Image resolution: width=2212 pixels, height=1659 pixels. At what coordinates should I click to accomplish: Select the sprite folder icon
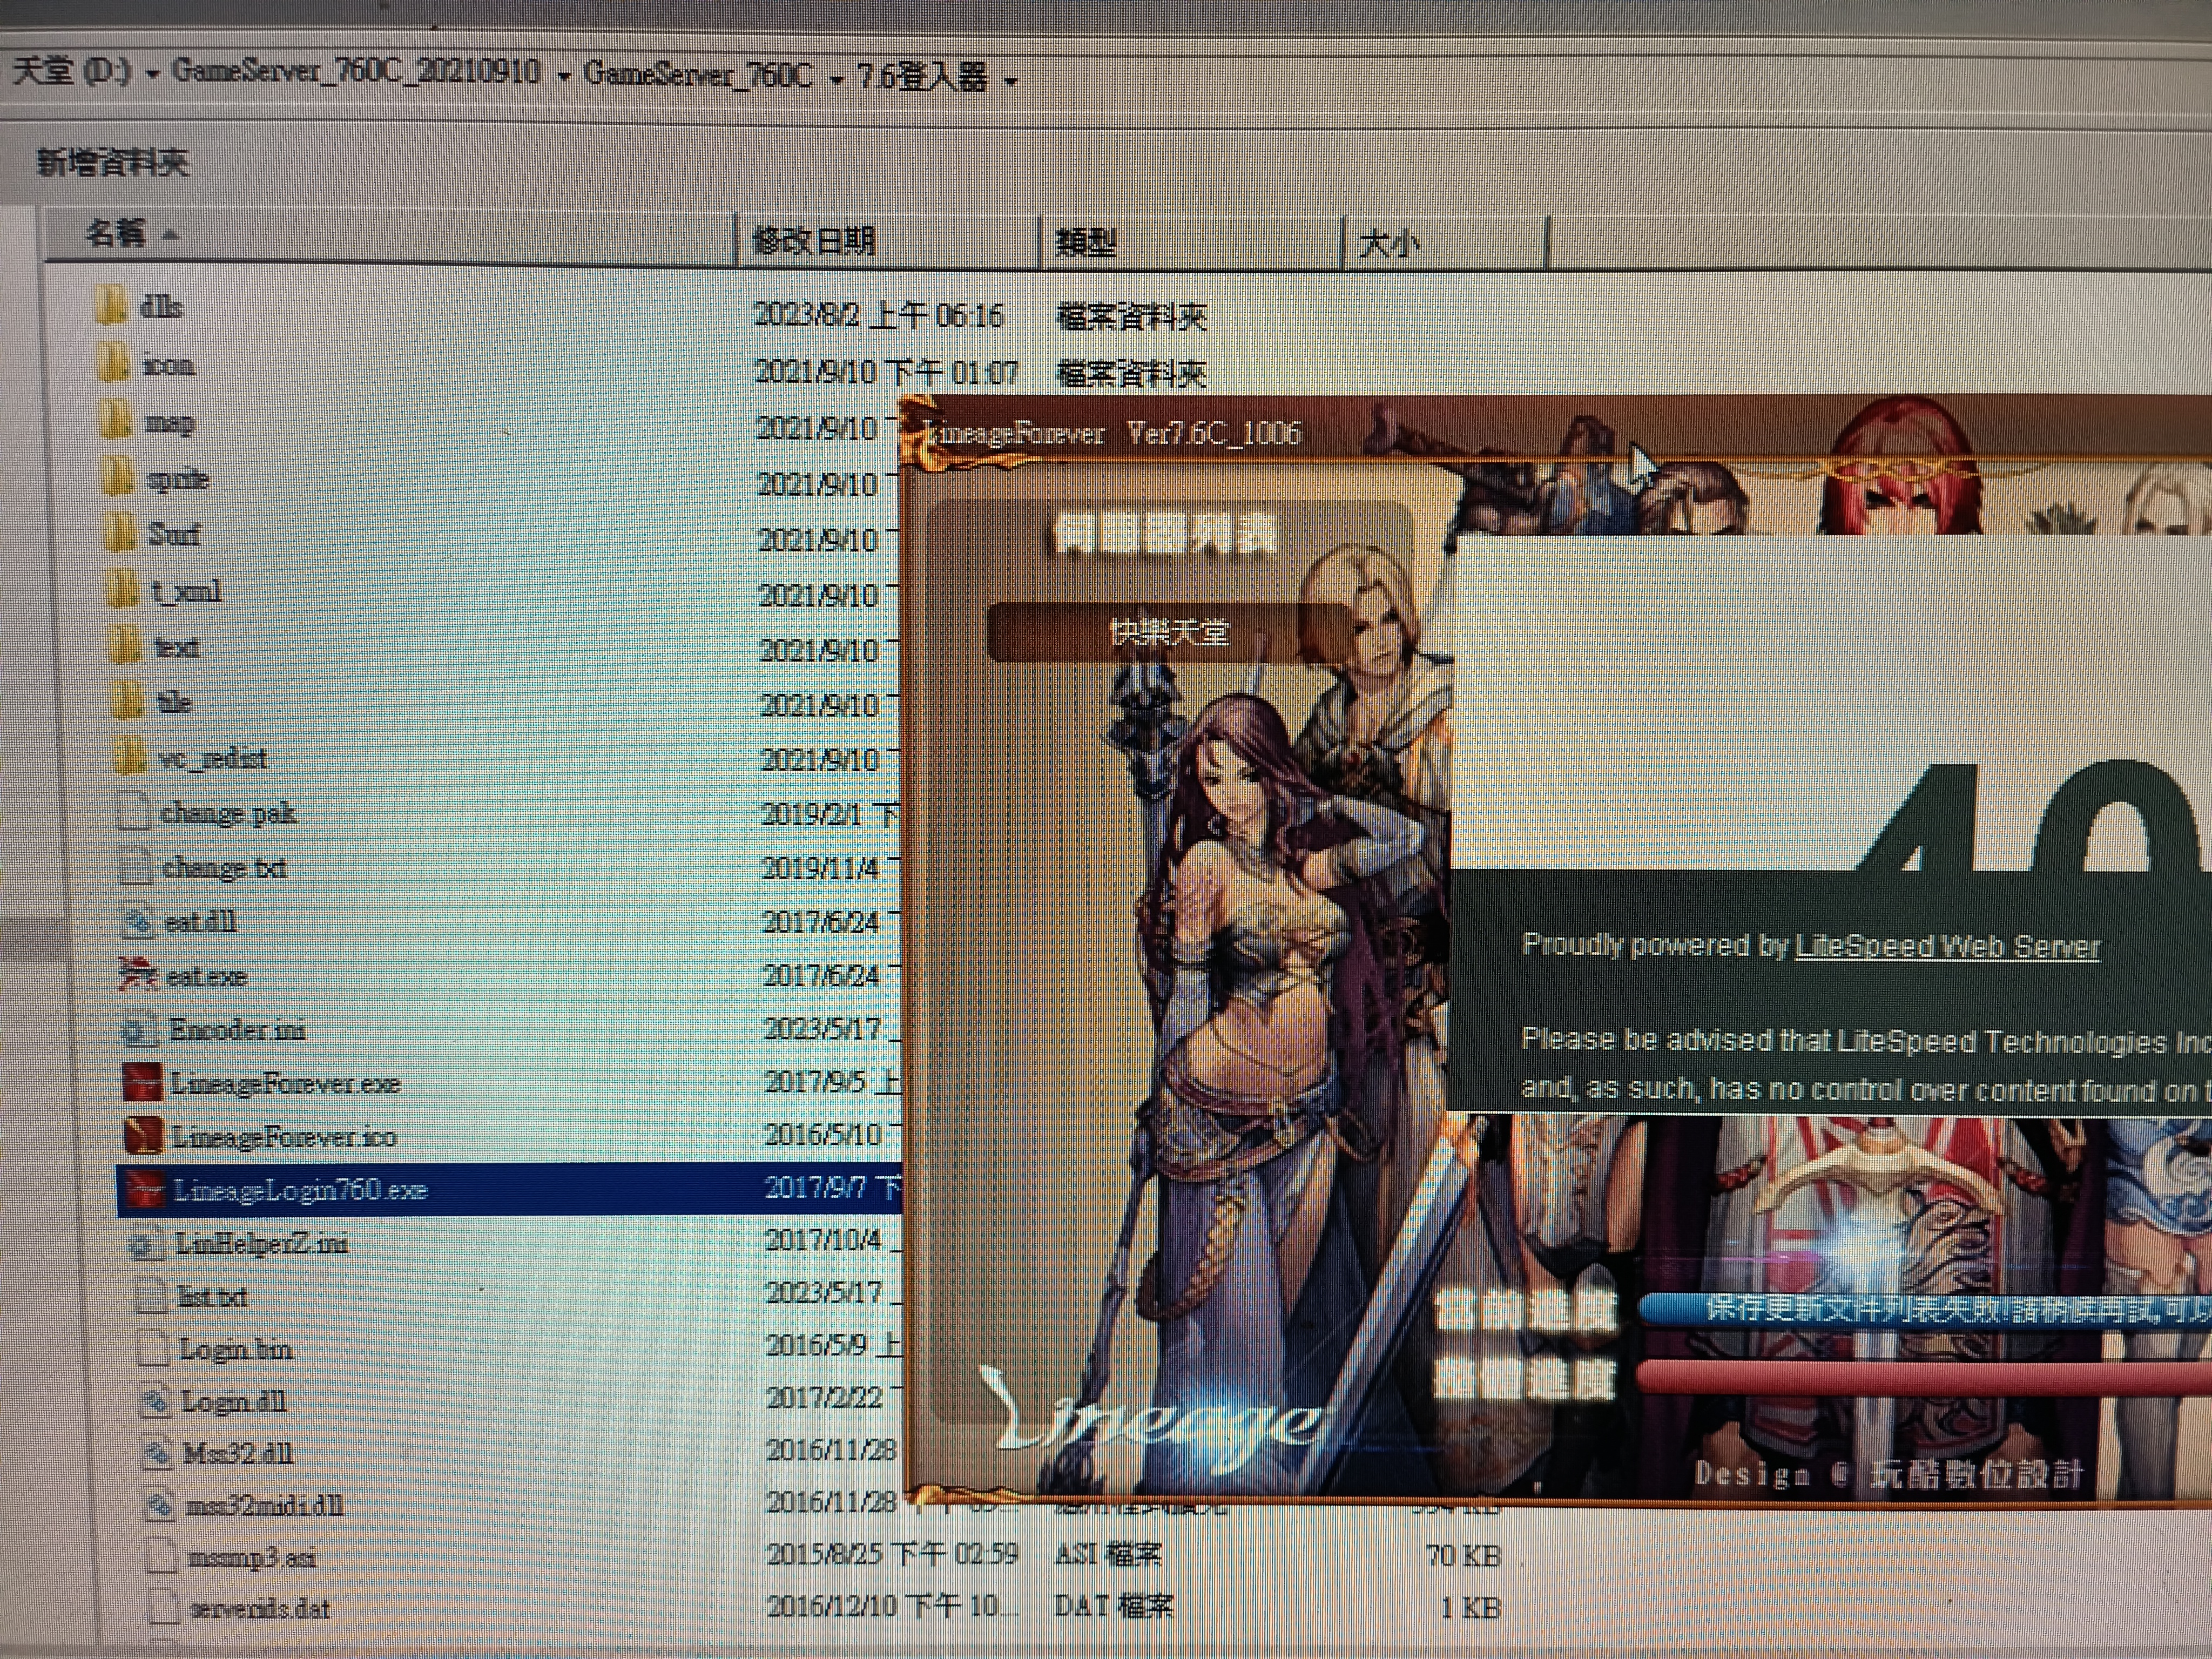[x=118, y=477]
